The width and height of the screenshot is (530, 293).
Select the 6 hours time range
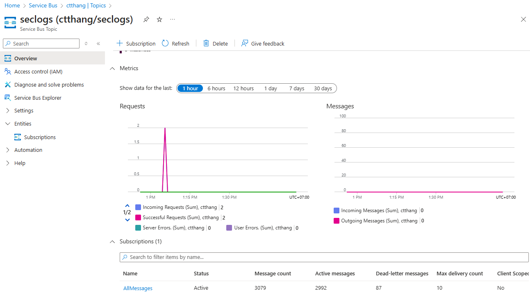[x=216, y=88]
